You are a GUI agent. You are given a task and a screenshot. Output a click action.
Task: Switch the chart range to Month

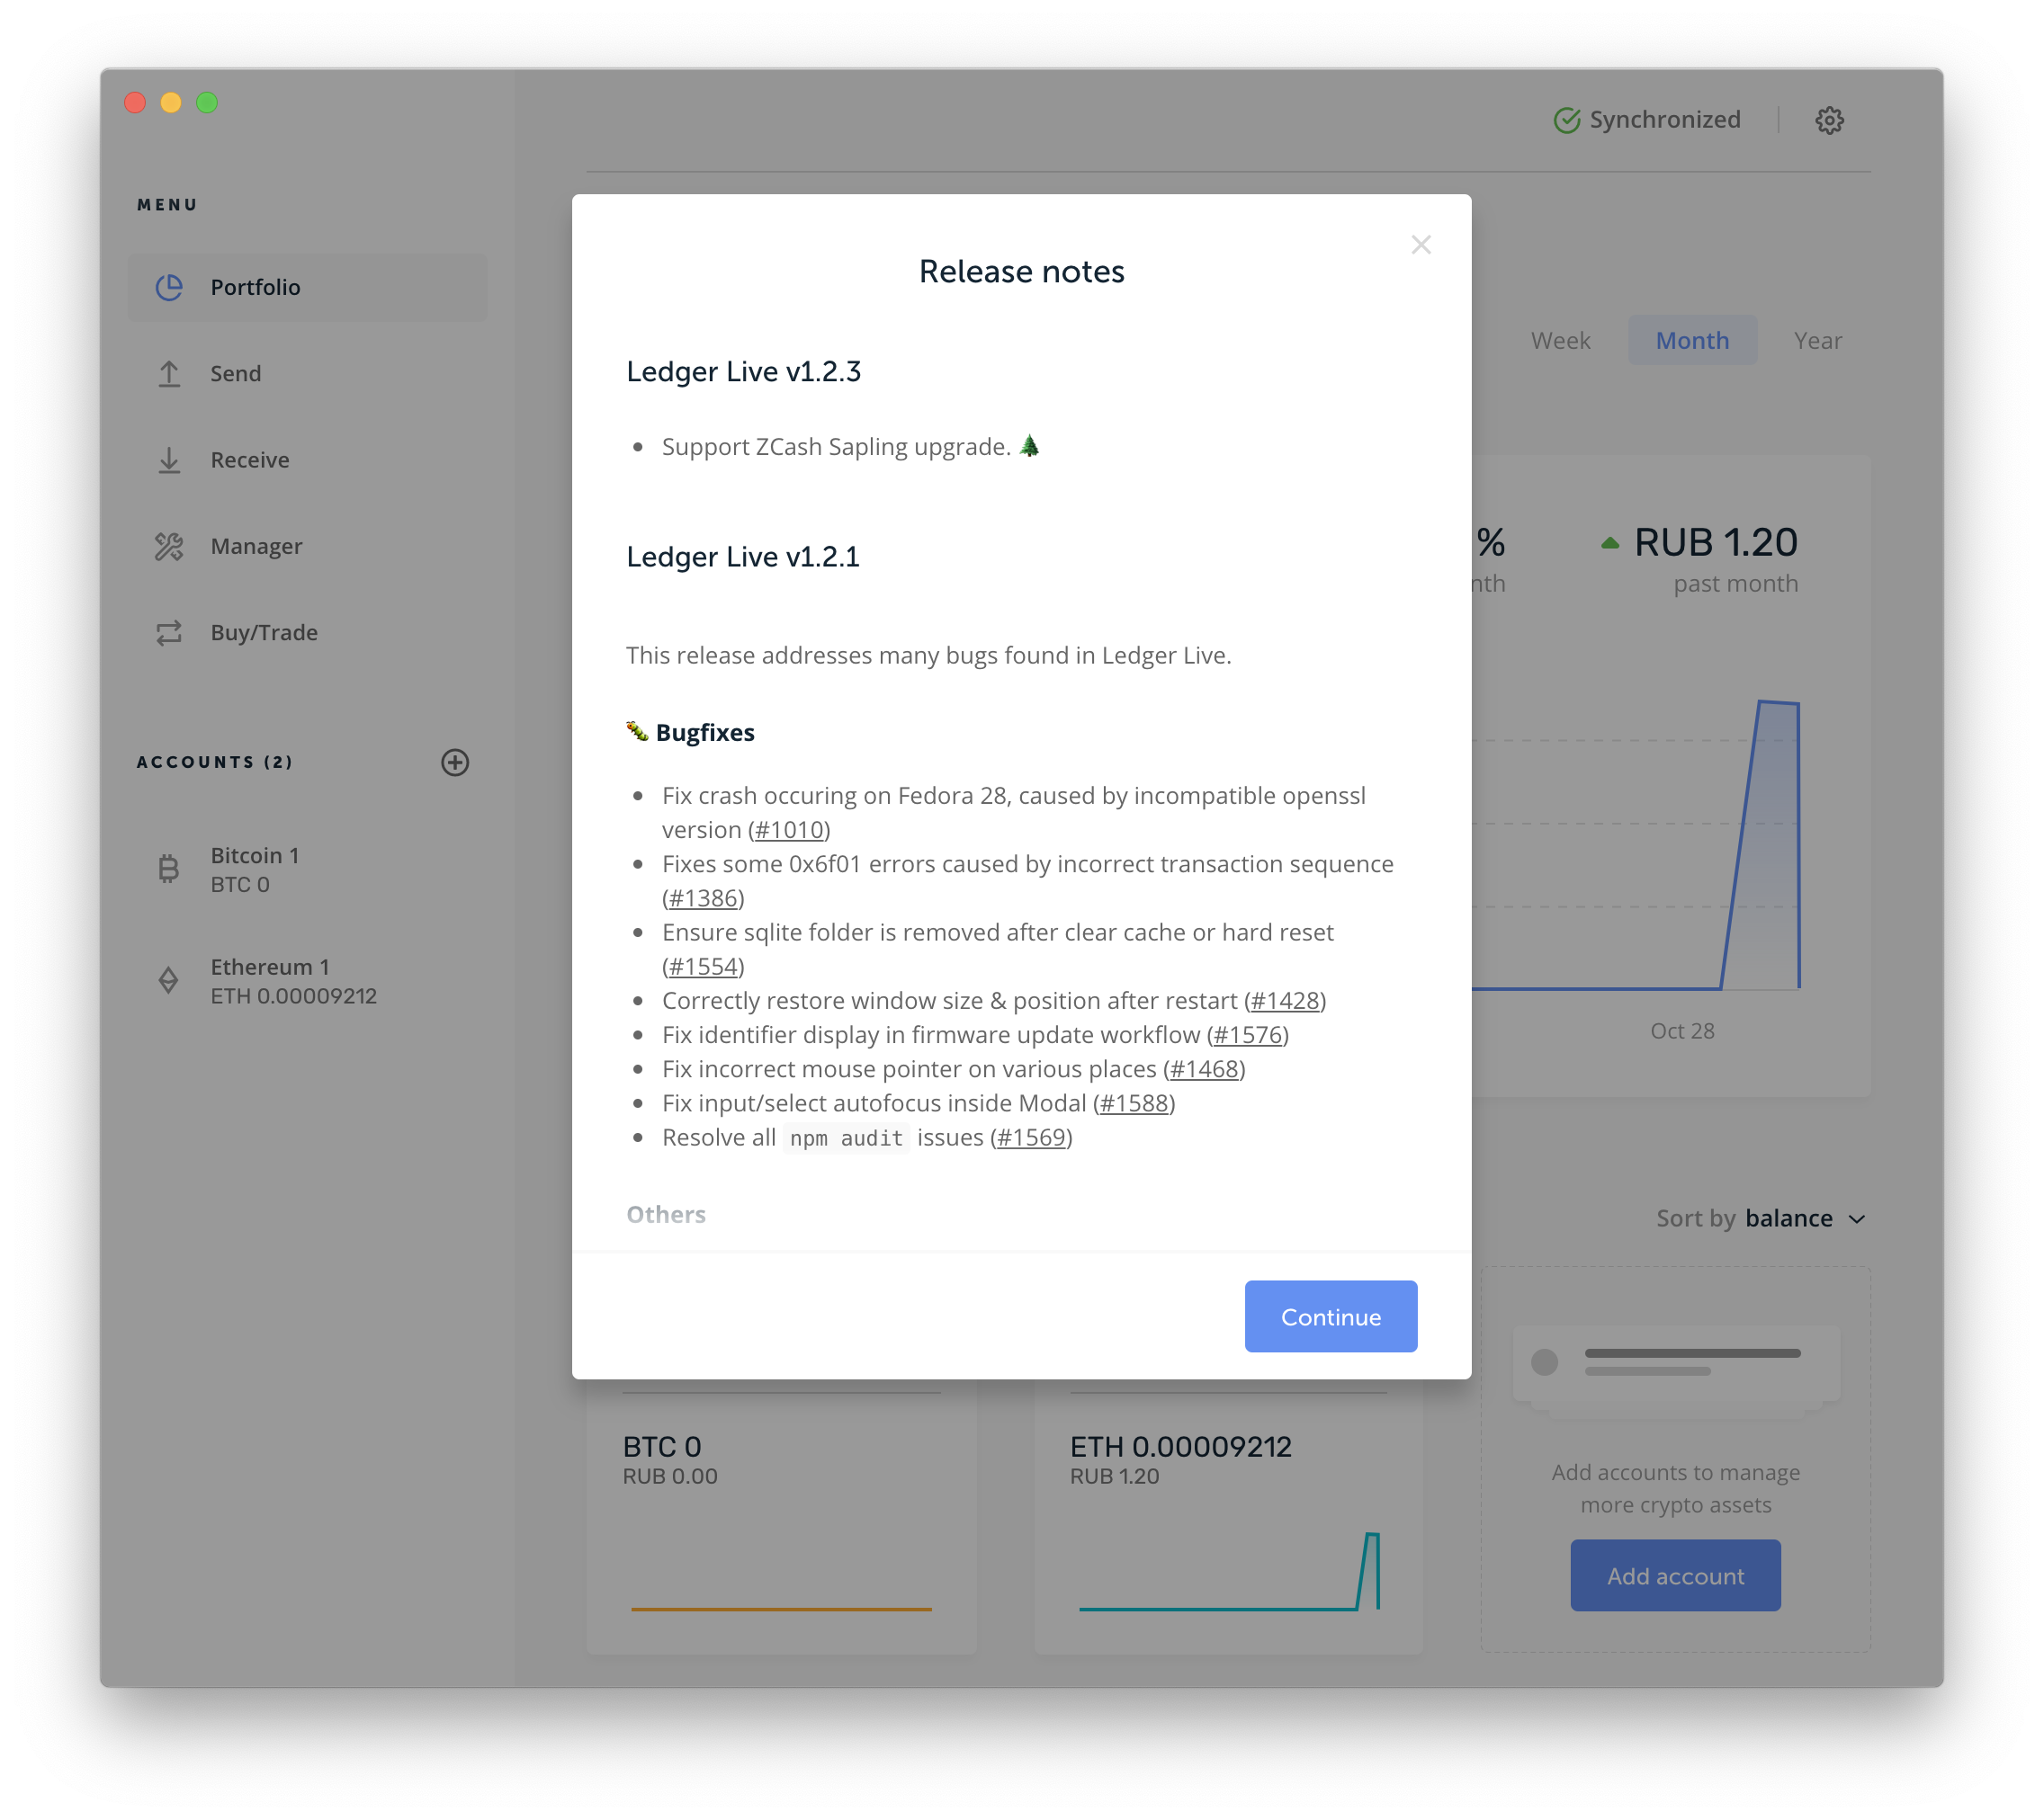pyautogui.click(x=1692, y=340)
